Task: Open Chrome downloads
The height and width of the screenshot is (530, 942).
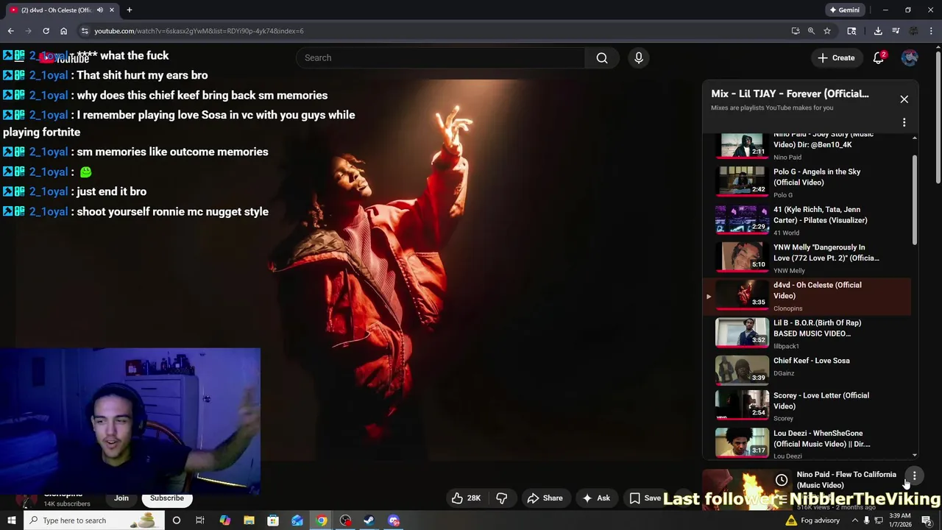Action: (x=878, y=31)
